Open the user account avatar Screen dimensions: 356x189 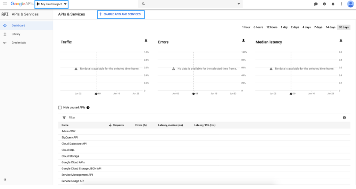point(350,4)
